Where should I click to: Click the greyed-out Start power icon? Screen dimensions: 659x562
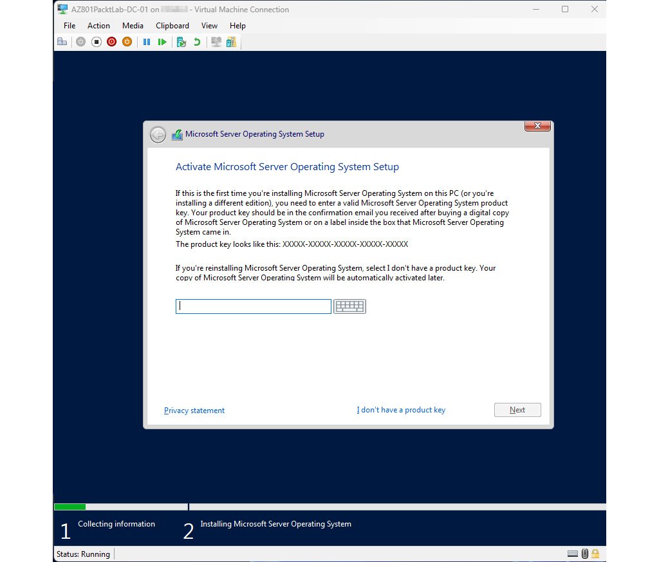(80, 42)
